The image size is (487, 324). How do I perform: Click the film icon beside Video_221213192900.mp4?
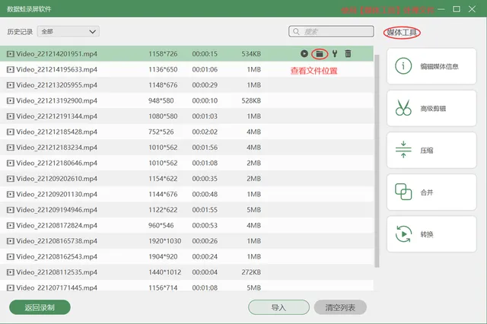click(11, 100)
